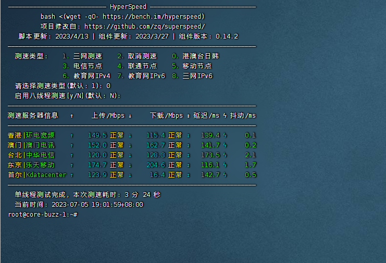The height and width of the screenshot is (263, 386).
Task: Click Macau latency value 141.7
Action: [x=210, y=145]
